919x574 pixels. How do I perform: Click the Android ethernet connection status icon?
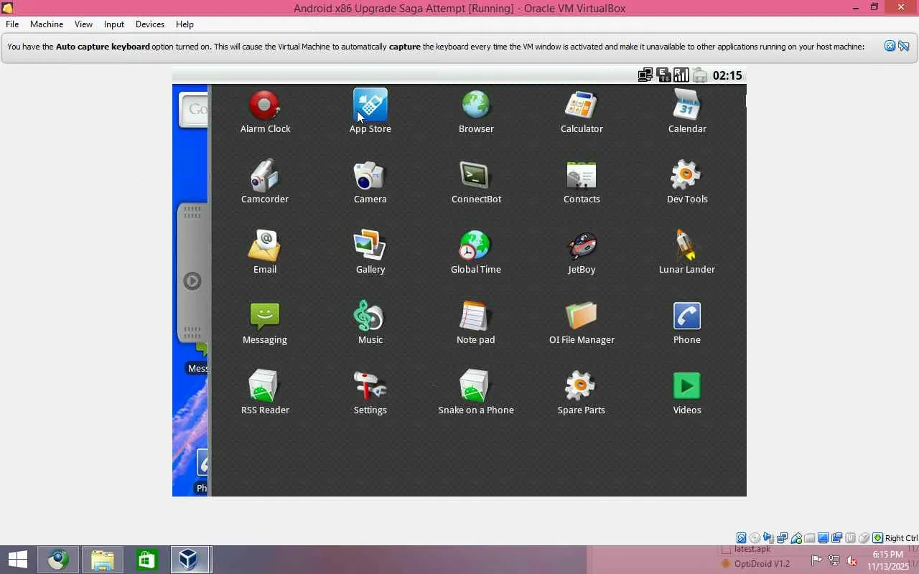[645, 75]
